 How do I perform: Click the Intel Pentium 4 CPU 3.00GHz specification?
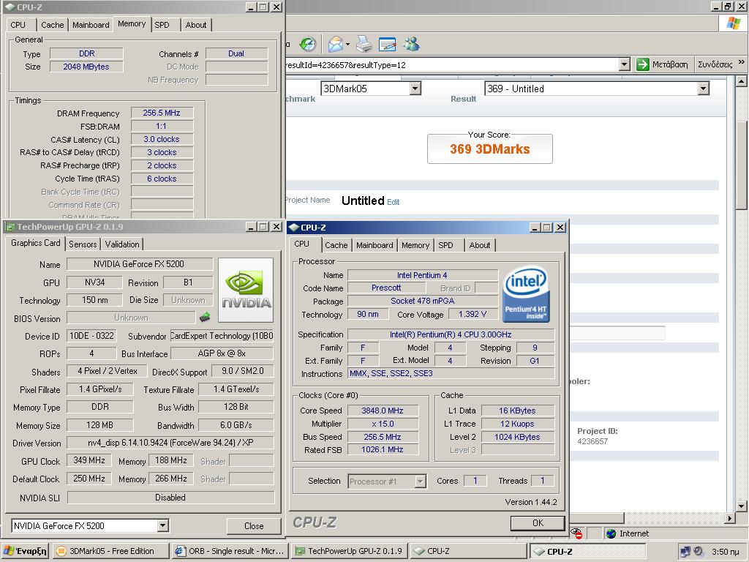click(x=451, y=334)
